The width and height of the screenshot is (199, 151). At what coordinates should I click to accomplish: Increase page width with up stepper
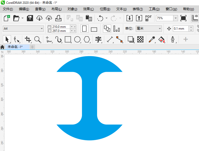75,27
